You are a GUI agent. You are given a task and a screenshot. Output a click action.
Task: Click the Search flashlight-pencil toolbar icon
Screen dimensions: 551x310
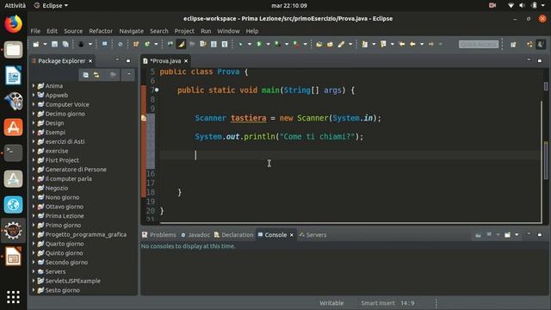pyautogui.click(x=341, y=44)
